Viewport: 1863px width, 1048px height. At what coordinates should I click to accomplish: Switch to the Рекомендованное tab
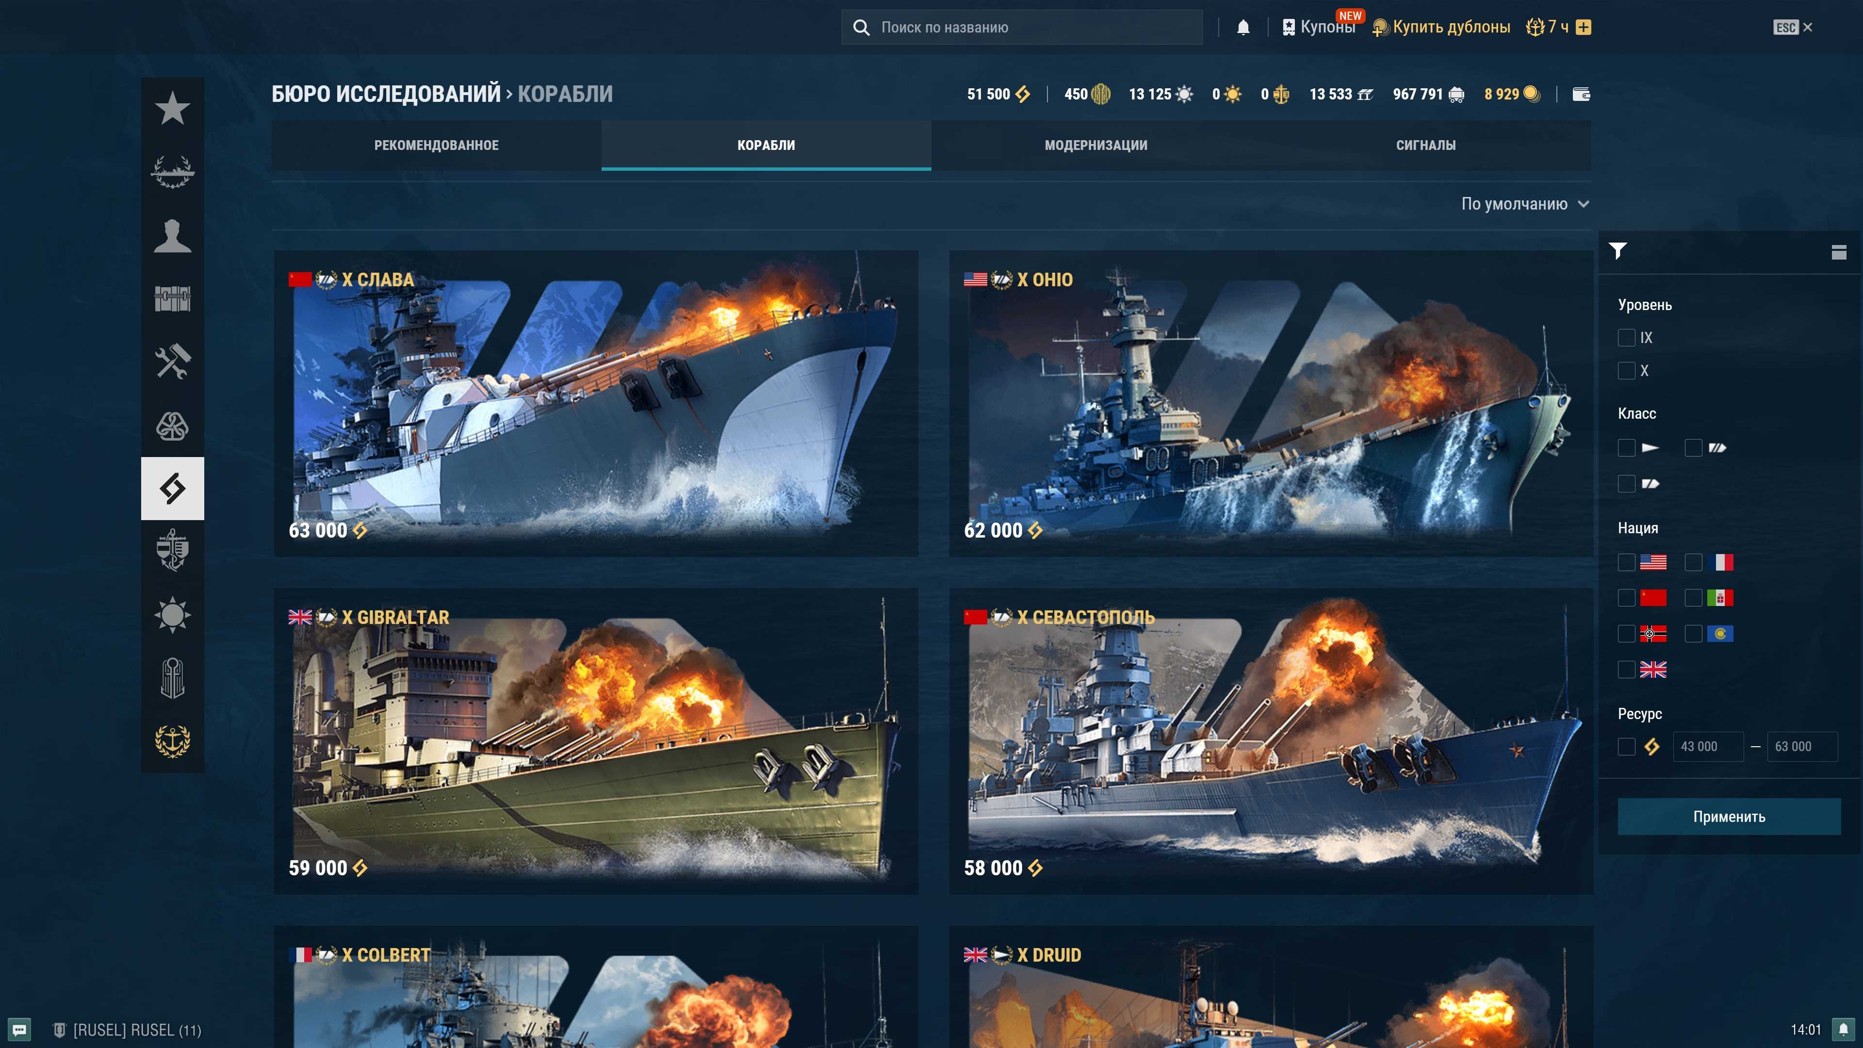click(436, 146)
